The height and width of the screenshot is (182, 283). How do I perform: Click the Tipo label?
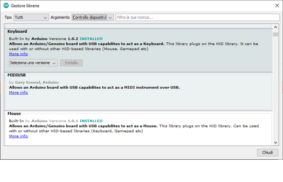[x=8, y=17]
